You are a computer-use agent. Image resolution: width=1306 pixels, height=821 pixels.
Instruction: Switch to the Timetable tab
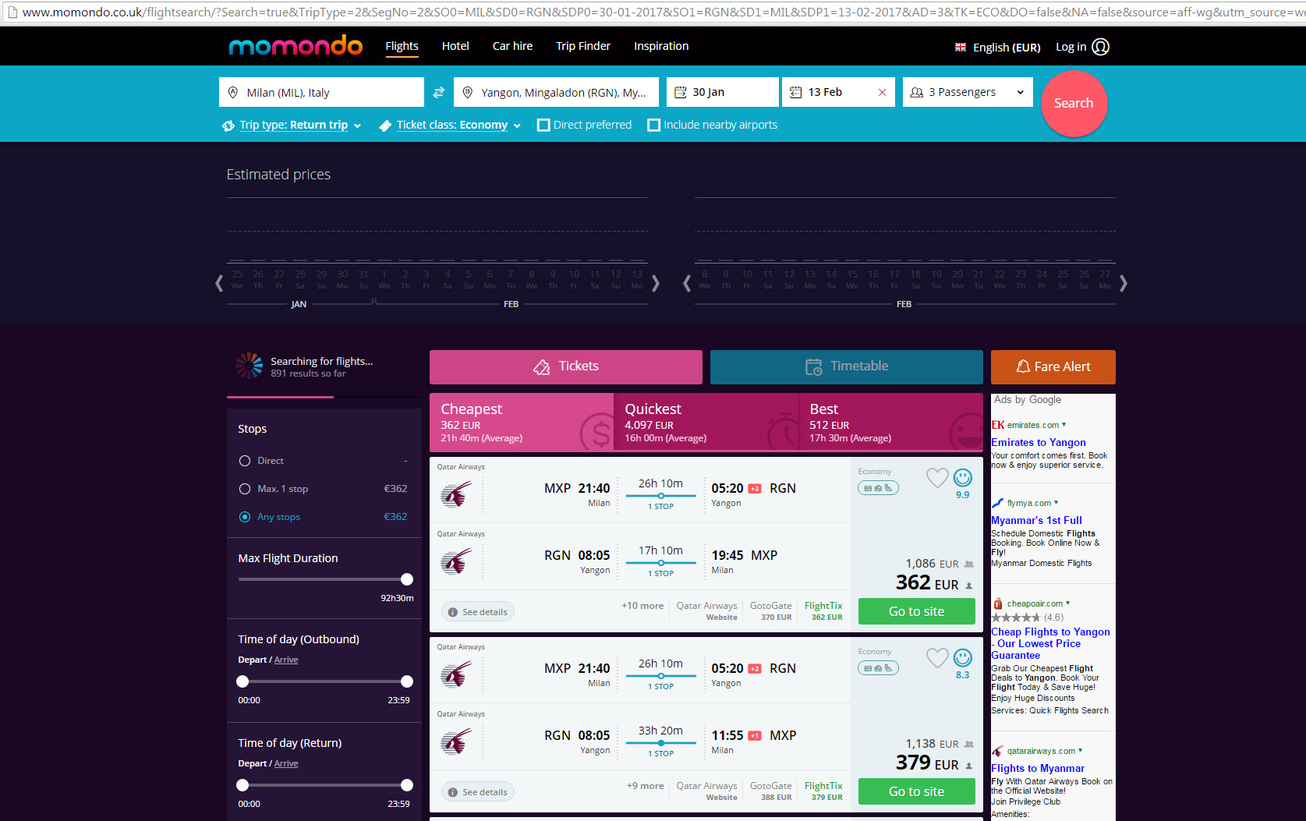click(847, 366)
